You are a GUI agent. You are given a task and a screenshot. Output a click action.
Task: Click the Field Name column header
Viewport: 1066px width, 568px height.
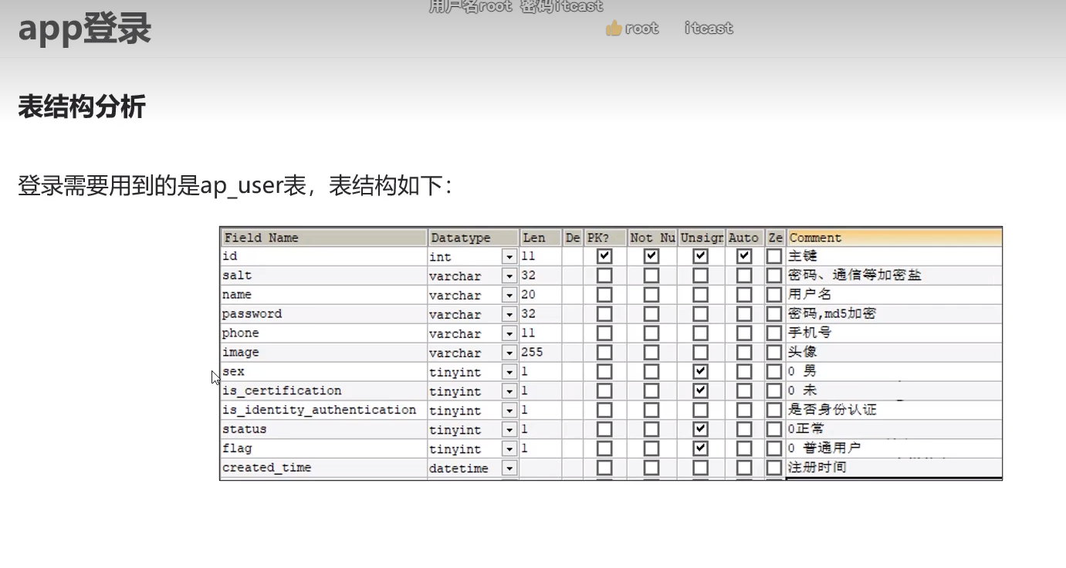[x=323, y=238]
